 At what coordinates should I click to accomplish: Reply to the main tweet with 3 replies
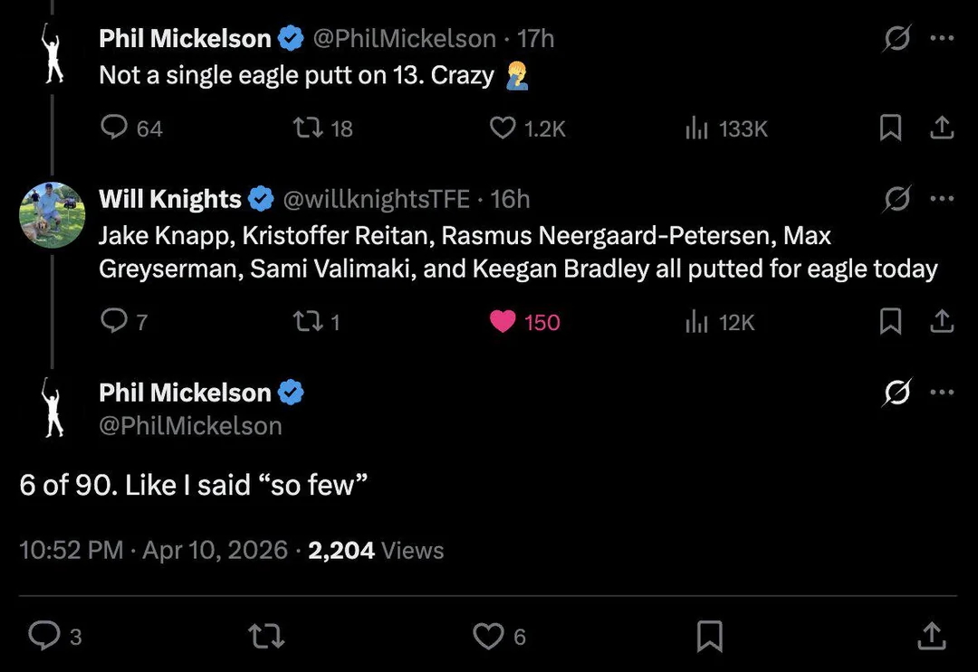(x=44, y=637)
